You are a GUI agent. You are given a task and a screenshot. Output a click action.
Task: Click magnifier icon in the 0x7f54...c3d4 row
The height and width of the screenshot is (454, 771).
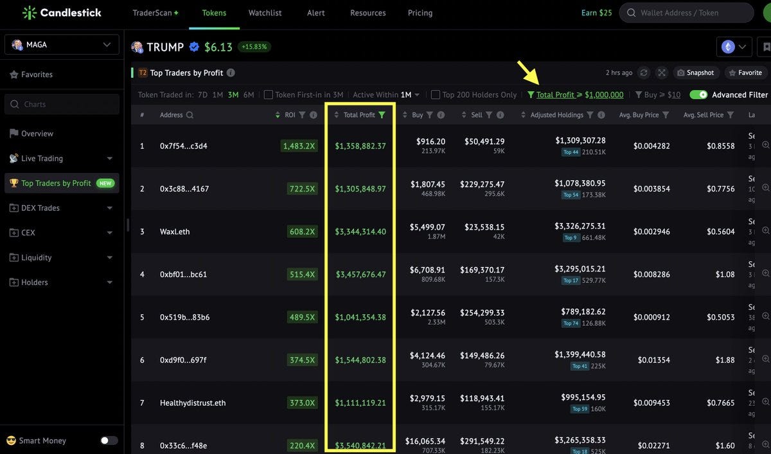point(765,145)
